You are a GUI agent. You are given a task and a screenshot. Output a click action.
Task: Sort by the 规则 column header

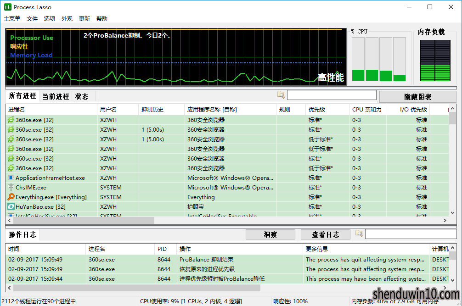[x=291, y=110]
